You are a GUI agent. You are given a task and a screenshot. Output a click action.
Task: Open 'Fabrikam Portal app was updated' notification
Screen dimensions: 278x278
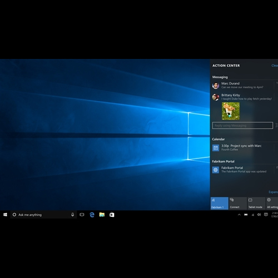[245, 170]
